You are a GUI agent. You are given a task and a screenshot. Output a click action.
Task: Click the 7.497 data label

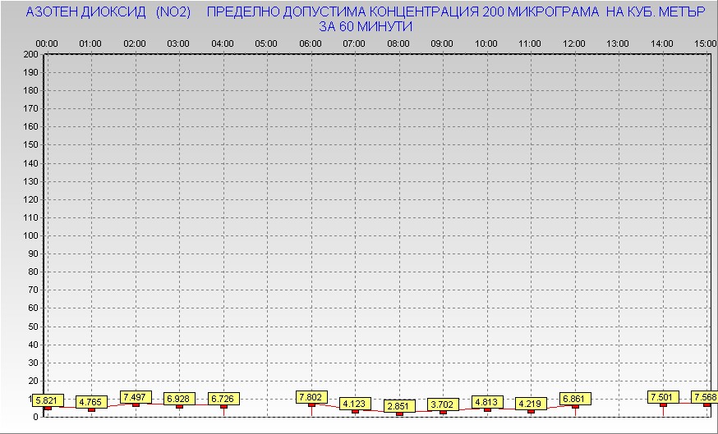[x=136, y=397]
